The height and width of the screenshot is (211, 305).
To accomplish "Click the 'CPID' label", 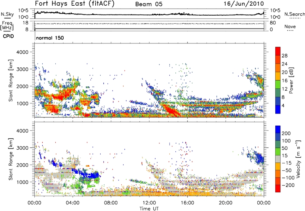I will (8, 36).
